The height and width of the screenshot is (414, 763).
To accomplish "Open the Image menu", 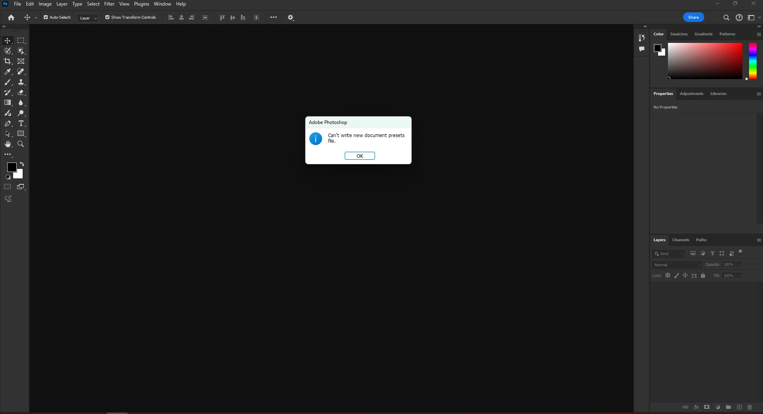I will pos(45,4).
